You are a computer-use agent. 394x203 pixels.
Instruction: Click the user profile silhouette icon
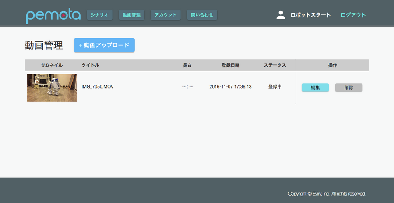click(281, 15)
